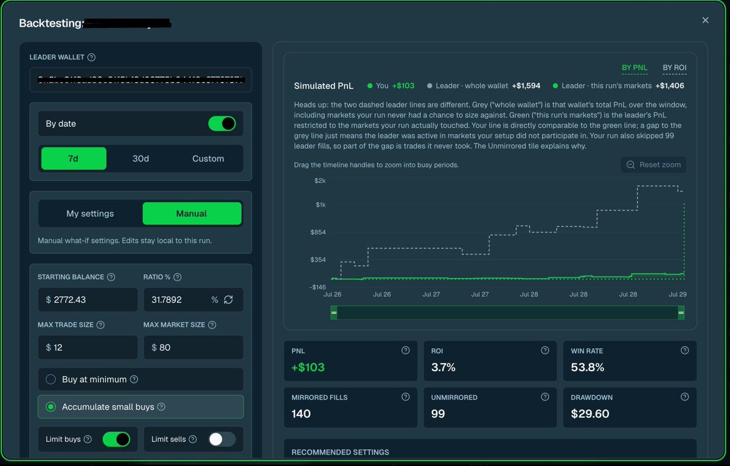
Task: Click the Leader Wallet help icon
Action: pyautogui.click(x=91, y=57)
